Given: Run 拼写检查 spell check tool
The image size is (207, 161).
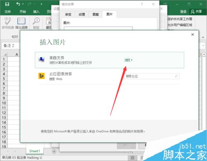Looking at the screenshot, I should [7, 23].
